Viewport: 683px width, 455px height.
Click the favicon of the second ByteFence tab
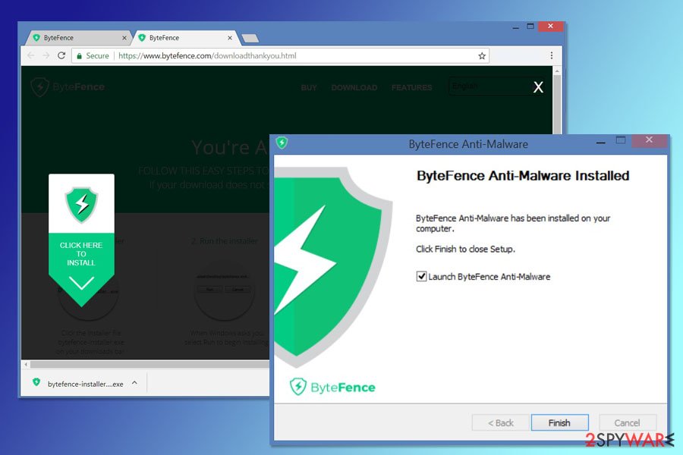(x=142, y=38)
